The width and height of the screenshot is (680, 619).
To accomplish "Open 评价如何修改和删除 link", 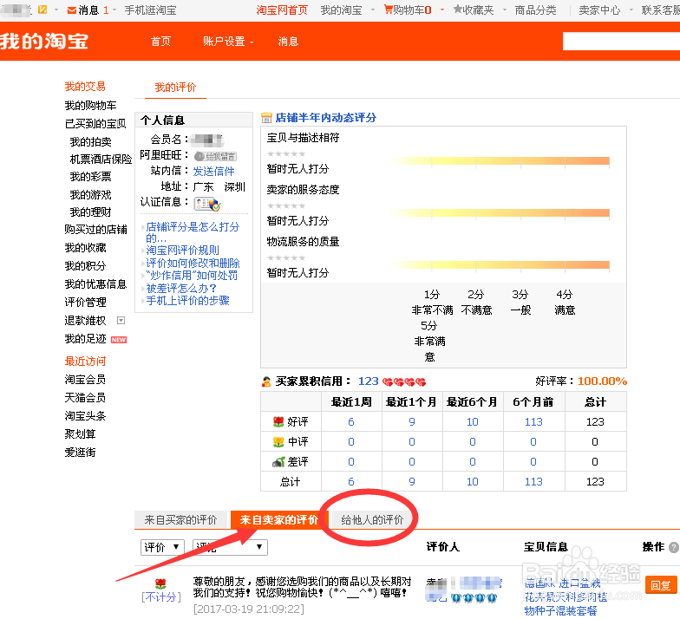I will [193, 264].
